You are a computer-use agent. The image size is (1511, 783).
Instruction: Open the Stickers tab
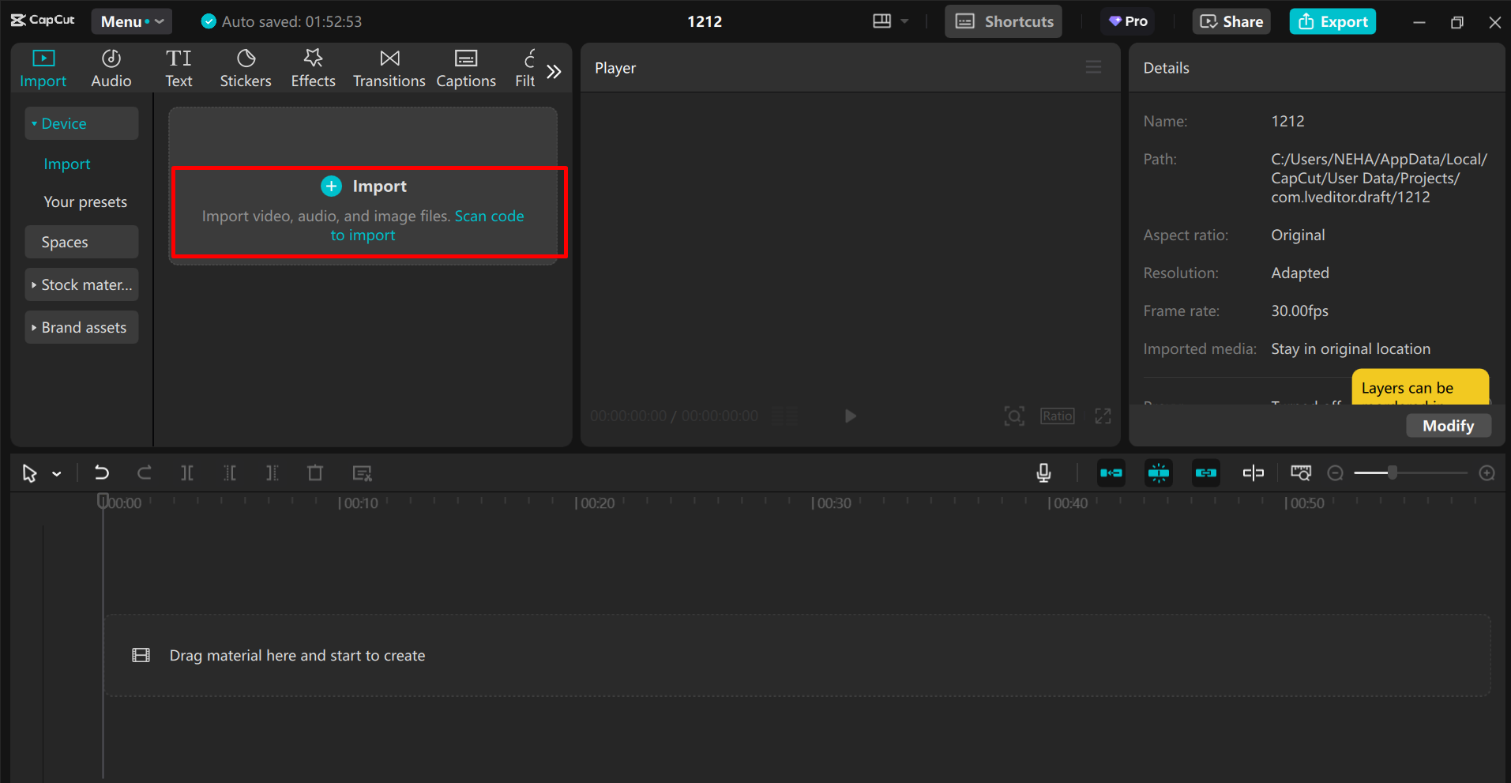click(x=246, y=69)
